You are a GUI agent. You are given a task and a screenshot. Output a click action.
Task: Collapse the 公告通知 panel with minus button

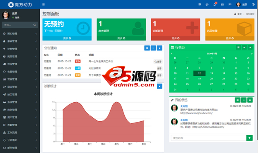153,48
